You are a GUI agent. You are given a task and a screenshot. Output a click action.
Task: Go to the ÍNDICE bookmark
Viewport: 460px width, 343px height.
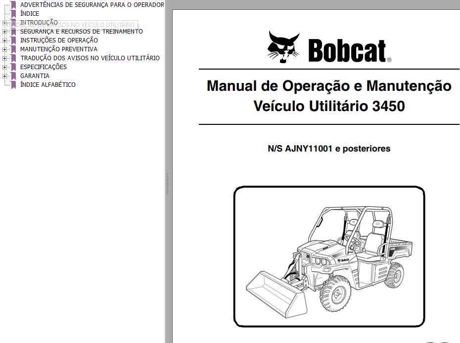pyautogui.click(x=30, y=14)
